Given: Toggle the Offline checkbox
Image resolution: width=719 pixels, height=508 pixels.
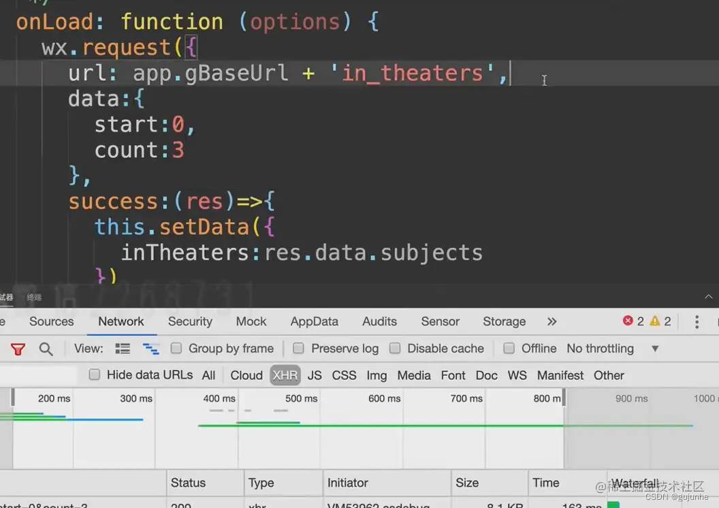Looking at the screenshot, I should tap(509, 349).
